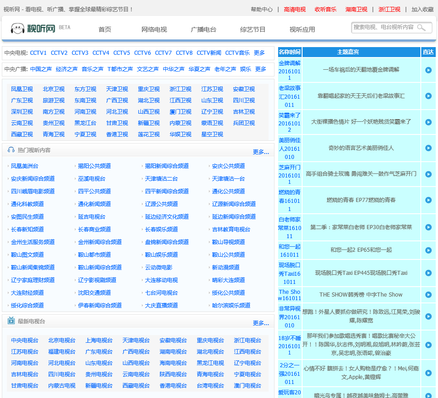Show 更多 under 最新电视台
This screenshot has height=398, width=438.
click(x=261, y=323)
